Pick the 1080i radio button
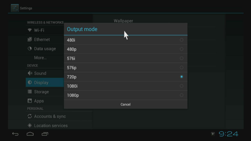This screenshot has height=141, width=251. [x=181, y=86]
